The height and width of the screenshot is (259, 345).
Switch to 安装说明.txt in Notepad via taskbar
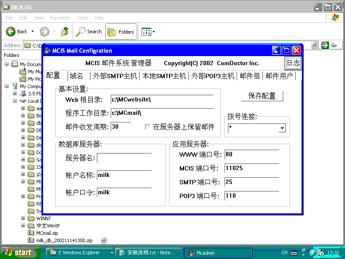142,253
